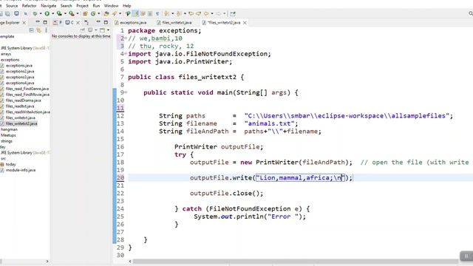Minimize the Package Explorer panel
The height and width of the screenshot is (266, 473).
(x=38, y=22)
